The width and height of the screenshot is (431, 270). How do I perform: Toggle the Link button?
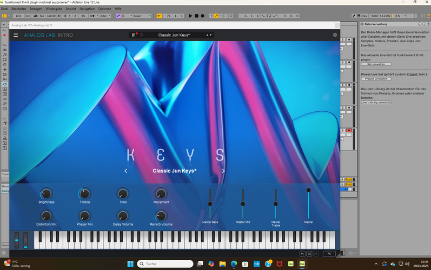click(18, 16)
